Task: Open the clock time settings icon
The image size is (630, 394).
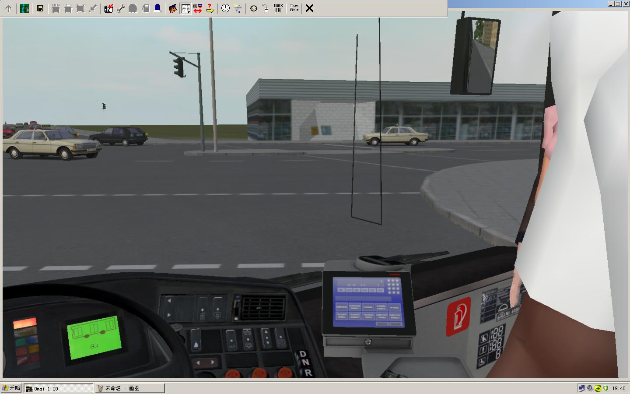Action: point(225,8)
